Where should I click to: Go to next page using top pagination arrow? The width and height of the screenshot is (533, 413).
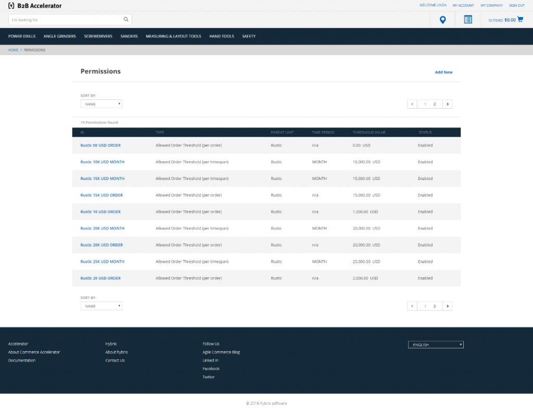(447, 104)
